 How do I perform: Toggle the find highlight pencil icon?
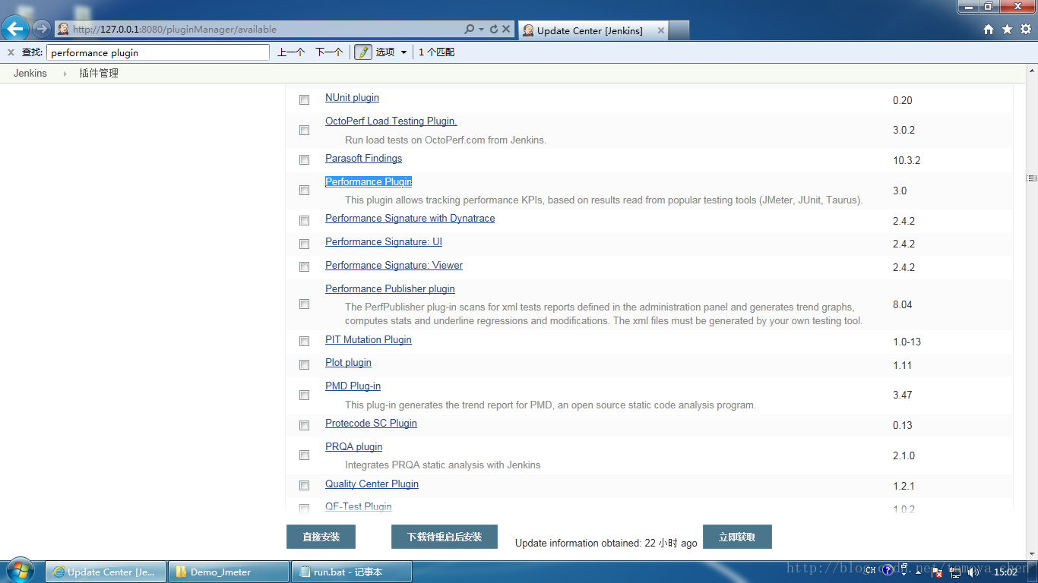(x=363, y=52)
